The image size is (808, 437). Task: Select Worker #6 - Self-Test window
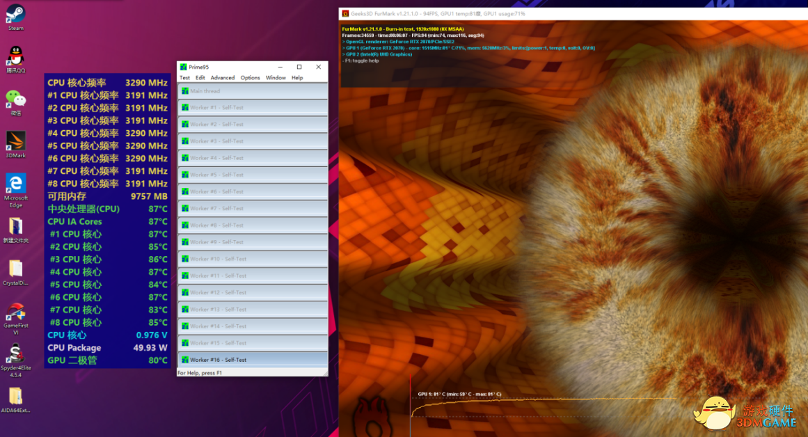[253, 191]
